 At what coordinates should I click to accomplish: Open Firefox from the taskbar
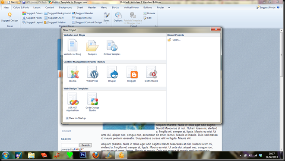pyautogui.click(x=95, y=155)
